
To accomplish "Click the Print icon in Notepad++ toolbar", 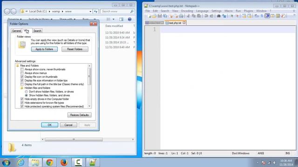I will coord(181,16).
